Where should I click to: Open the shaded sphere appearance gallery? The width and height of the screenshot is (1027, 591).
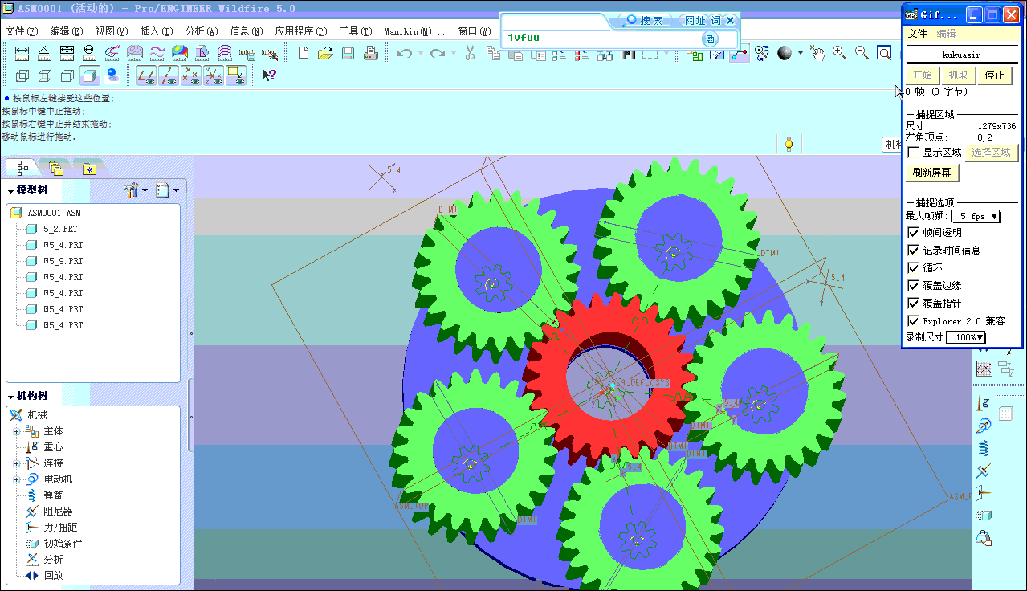coord(785,53)
